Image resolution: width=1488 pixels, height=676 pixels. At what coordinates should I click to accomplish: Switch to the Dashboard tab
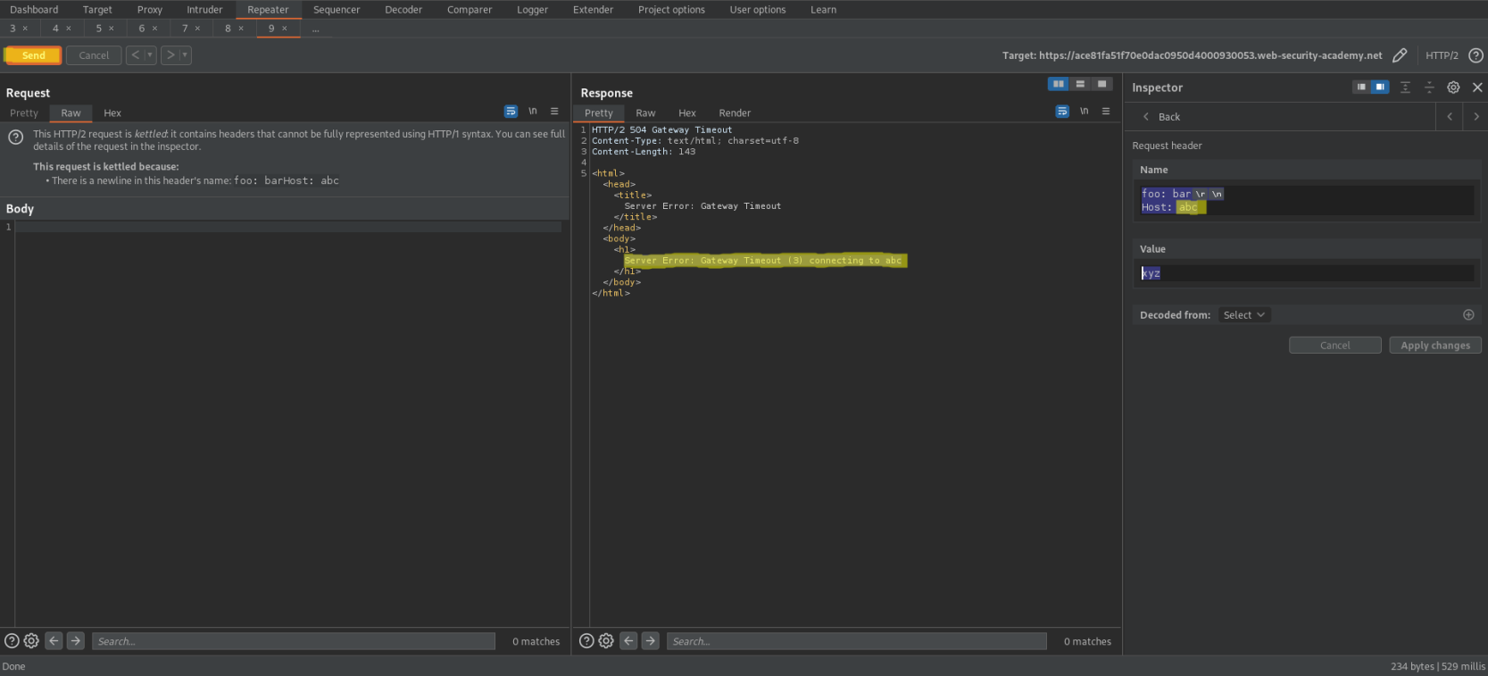coord(34,10)
